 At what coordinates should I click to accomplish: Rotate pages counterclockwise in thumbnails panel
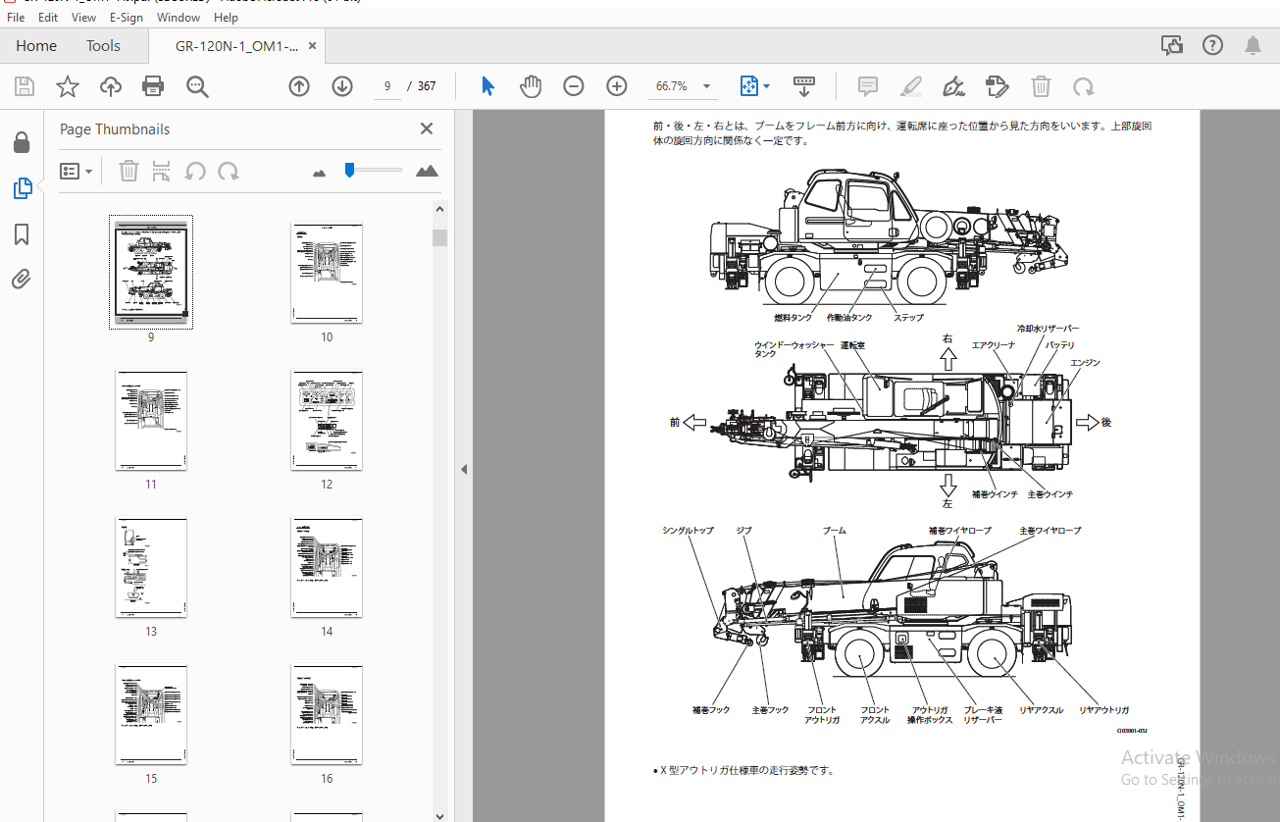[195, 171]
